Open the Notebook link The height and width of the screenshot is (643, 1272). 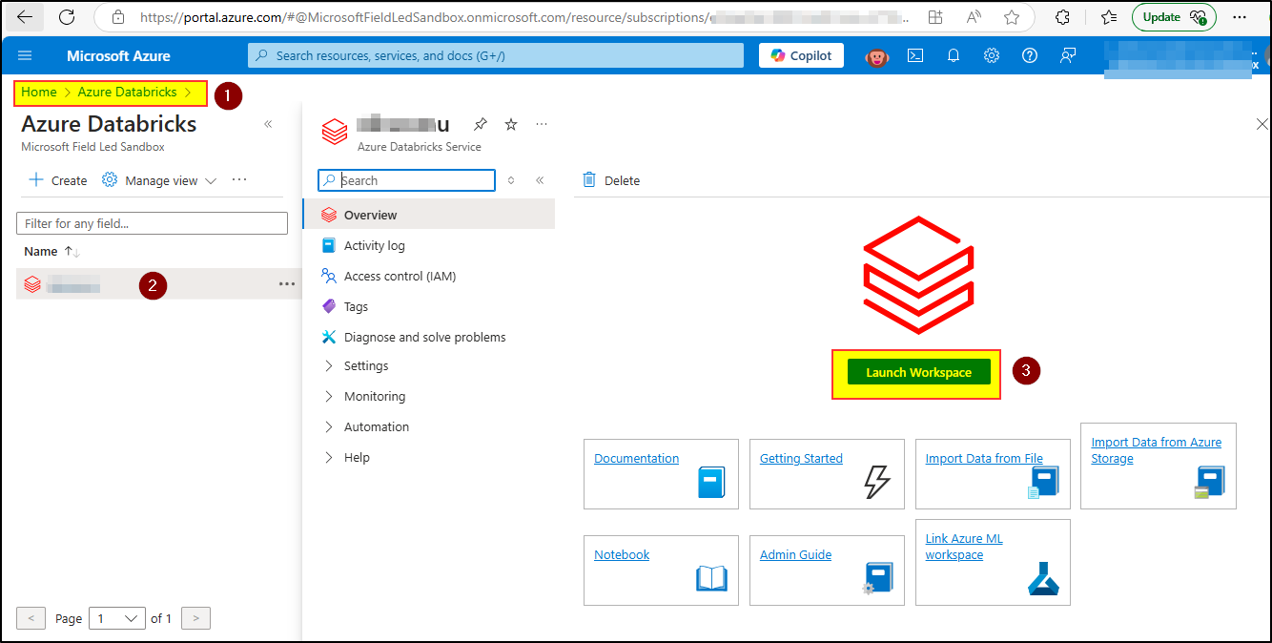coord(622,554)
